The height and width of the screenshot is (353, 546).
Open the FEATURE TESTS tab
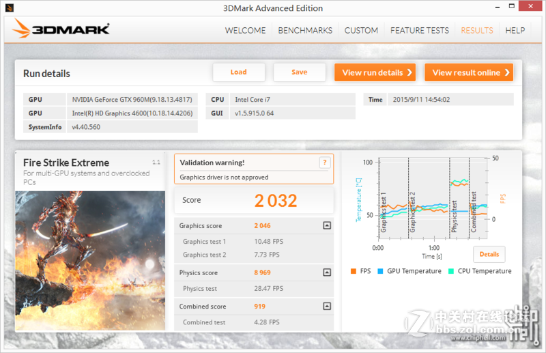pos(420,31)
